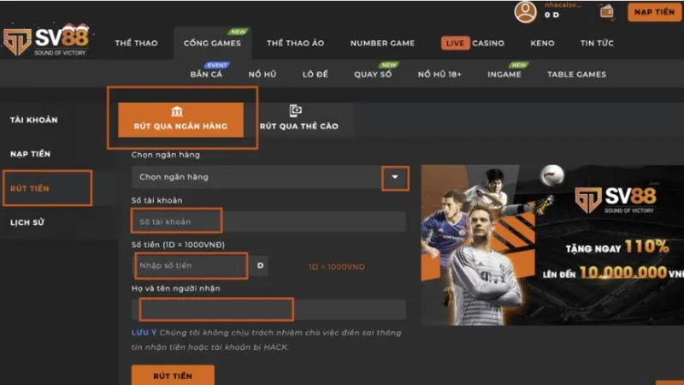Select the Rút Qua Ngân Hàng tab

[x=180, y=120]
